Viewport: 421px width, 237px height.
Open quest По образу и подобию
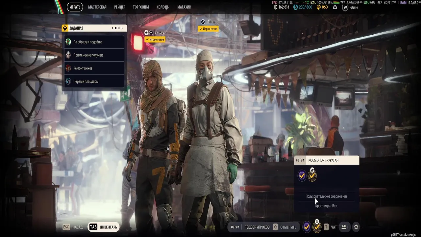pyautogui.click(x=94, y=42)
